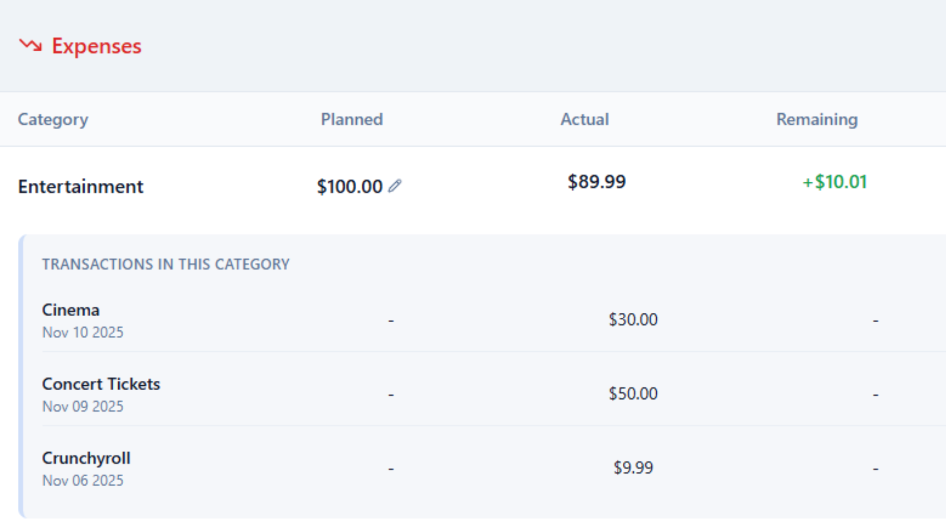Click the Planned column header
The width and height of the screenshot is (946, 532).
click(351, 119)
